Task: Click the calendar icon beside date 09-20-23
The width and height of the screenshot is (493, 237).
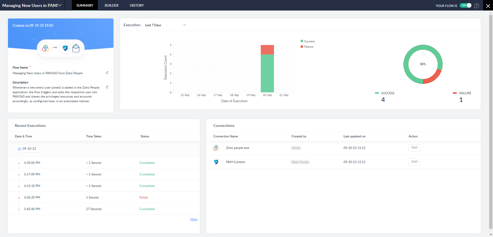Action: click(x=19, y=148)
